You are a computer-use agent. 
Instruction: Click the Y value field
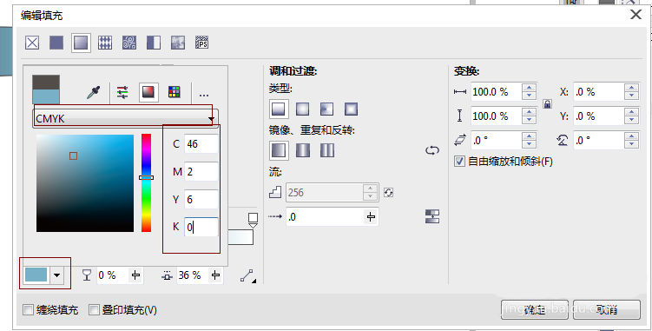201,200
